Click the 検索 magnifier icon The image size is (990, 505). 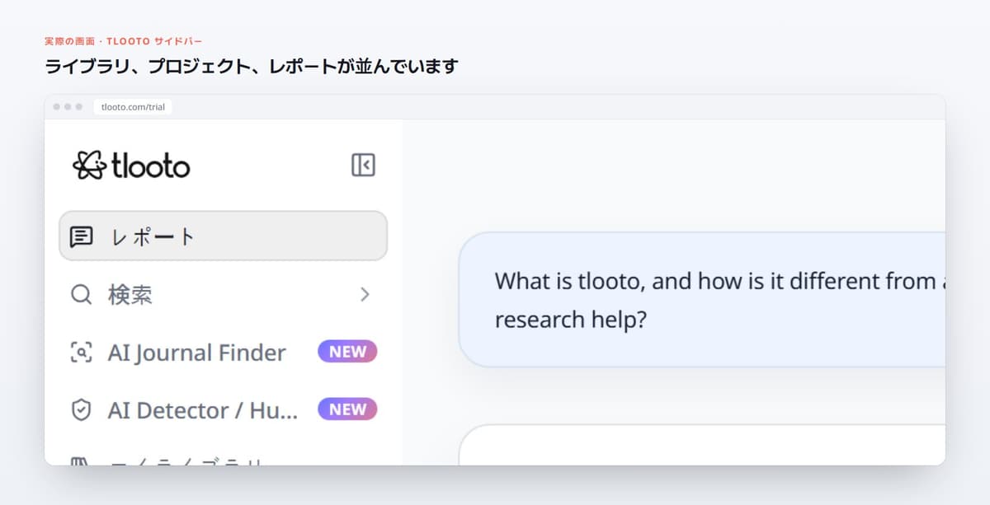tap(81, 294)
